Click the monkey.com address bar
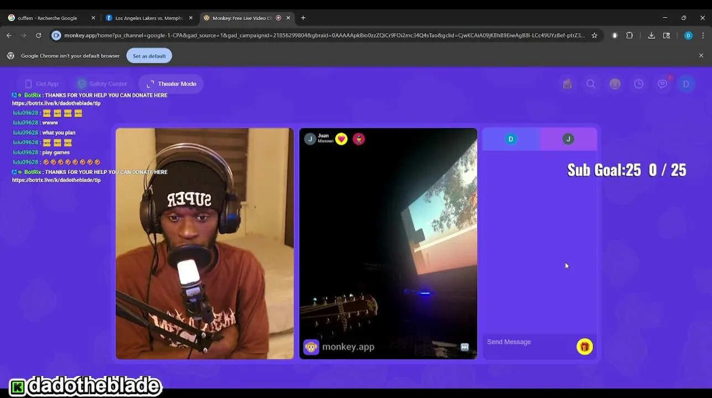This screenshot has height=398, width=712. click(x=324, y=35)
